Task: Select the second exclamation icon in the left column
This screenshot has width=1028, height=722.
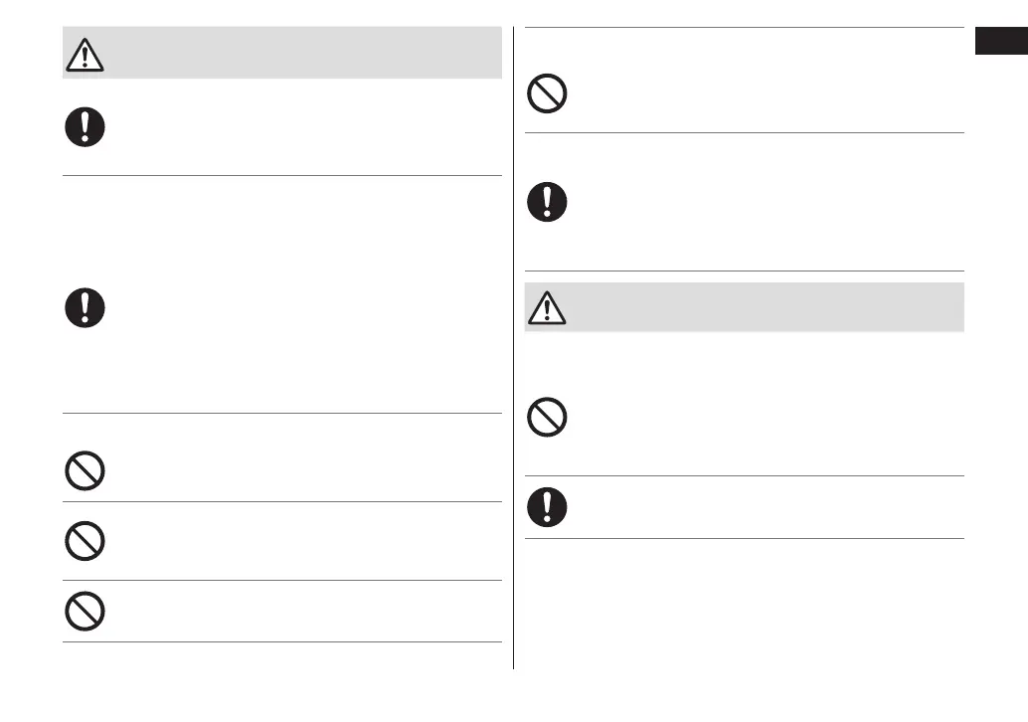Action: [86, 307]
